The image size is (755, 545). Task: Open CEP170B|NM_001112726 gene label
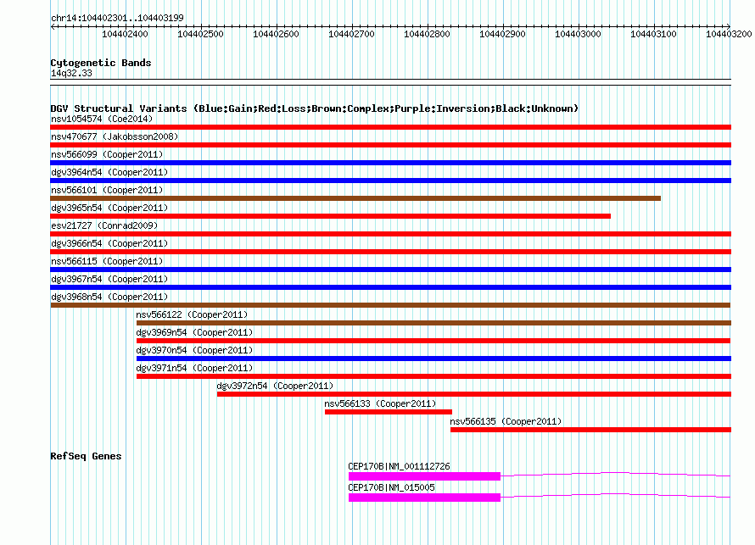click(x=399, y=466)
